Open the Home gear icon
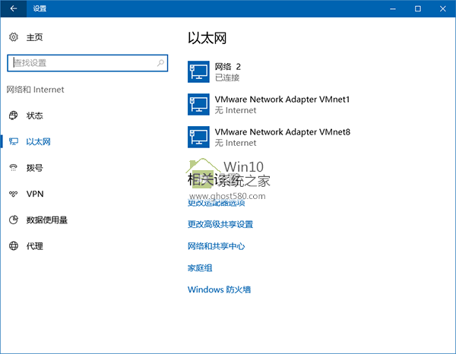456x354 pixels. coord(14,37)
